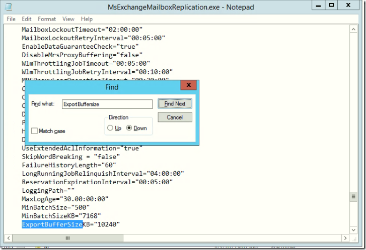Open the Format menu
This screenshot has height=250, width=366.
47,19
